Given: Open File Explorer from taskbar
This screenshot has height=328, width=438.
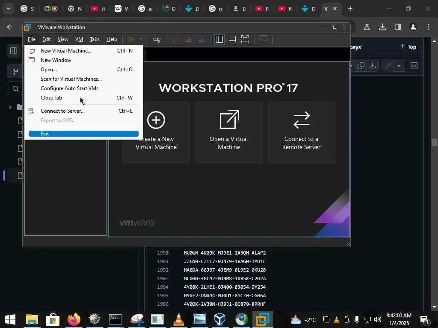Looking at the screenshot, I should (x=32, y=319).
